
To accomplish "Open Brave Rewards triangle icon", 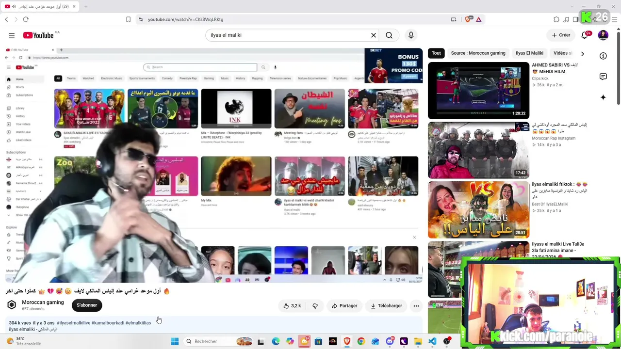I will [x=478, y=19].
